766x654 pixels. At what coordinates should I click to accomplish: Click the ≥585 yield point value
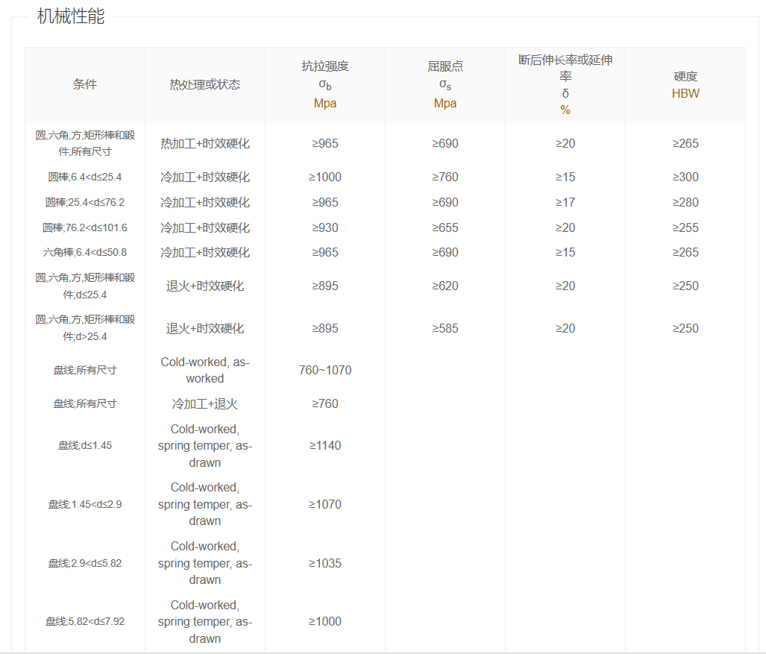coord(445,329)
